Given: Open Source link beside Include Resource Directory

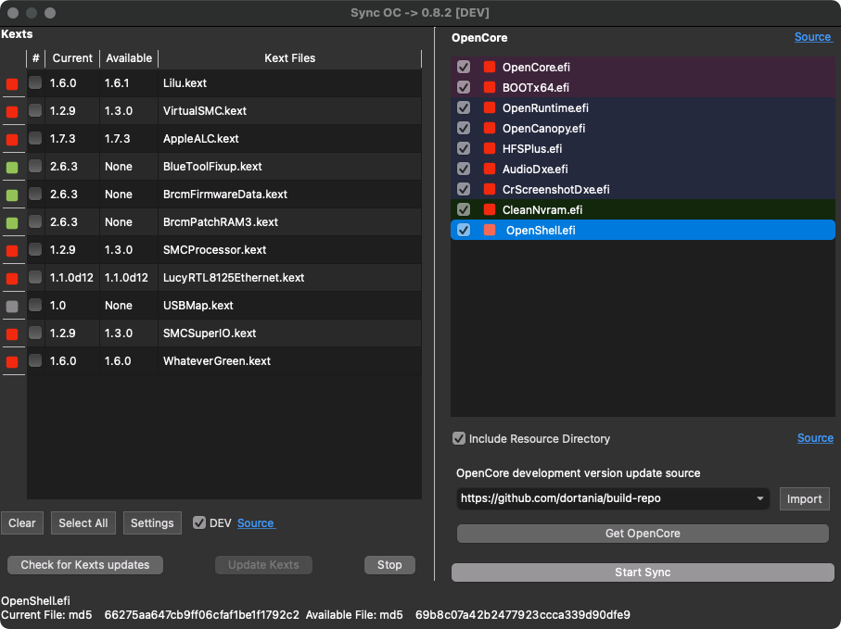Looking at the screenshot, I should click(815, 438).
